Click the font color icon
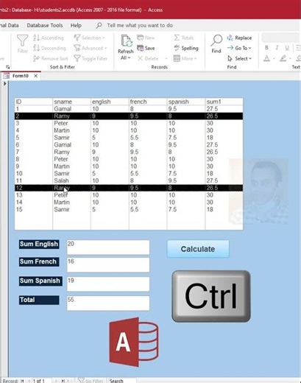This screenshot has height=383, width=301. pos(267,58)
